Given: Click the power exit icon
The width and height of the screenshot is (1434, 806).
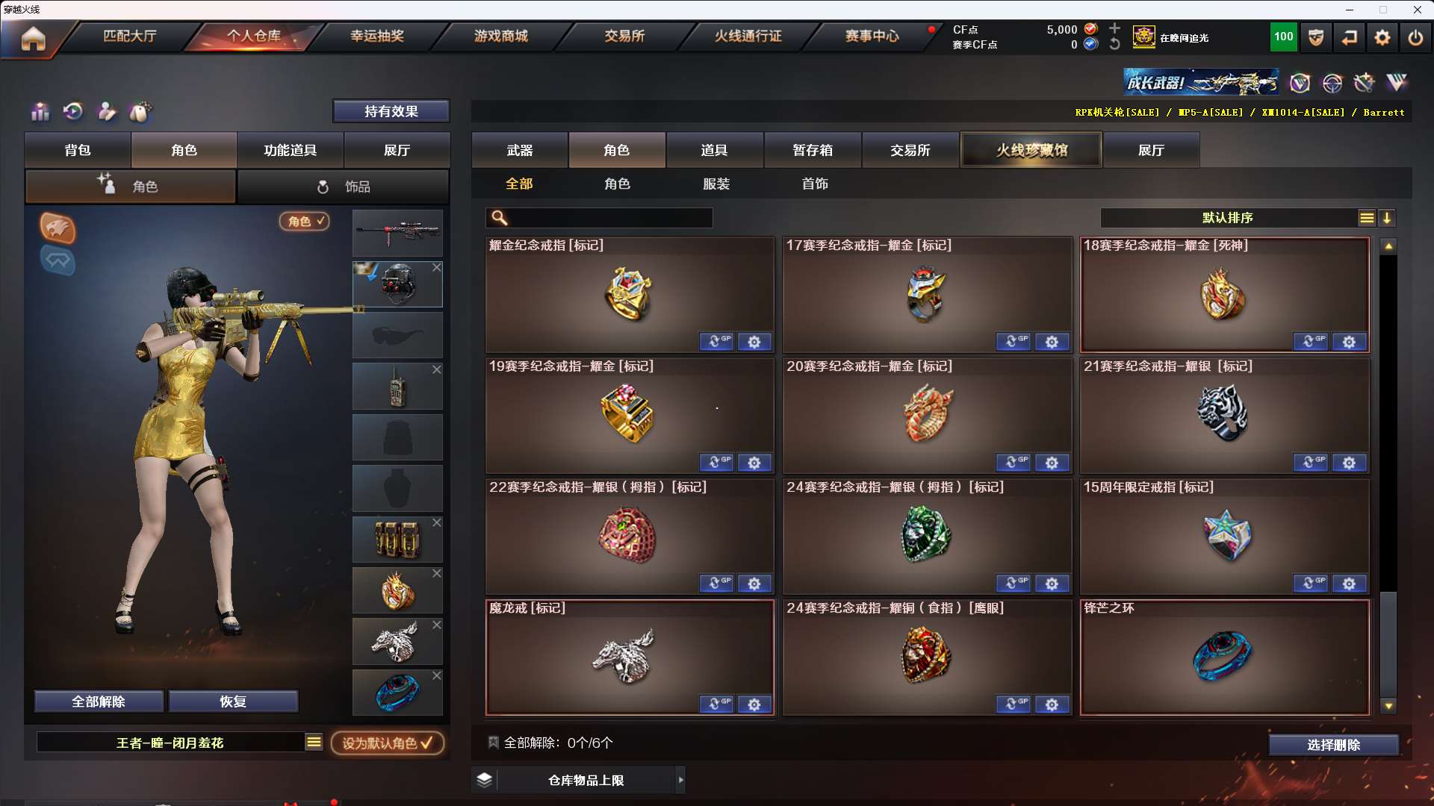Looking at the screenshot, I should pyautogui.click(x=1415, y=37).
